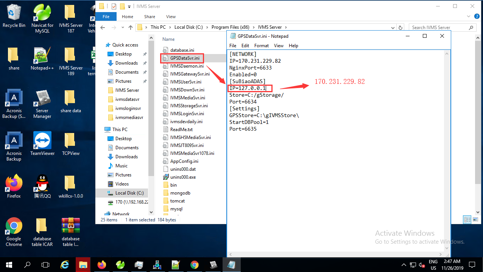The width and height of the screenshot is (483, 272).
Task: Launch Google Chrome from the desktop
Action: [x=14, y=232]
